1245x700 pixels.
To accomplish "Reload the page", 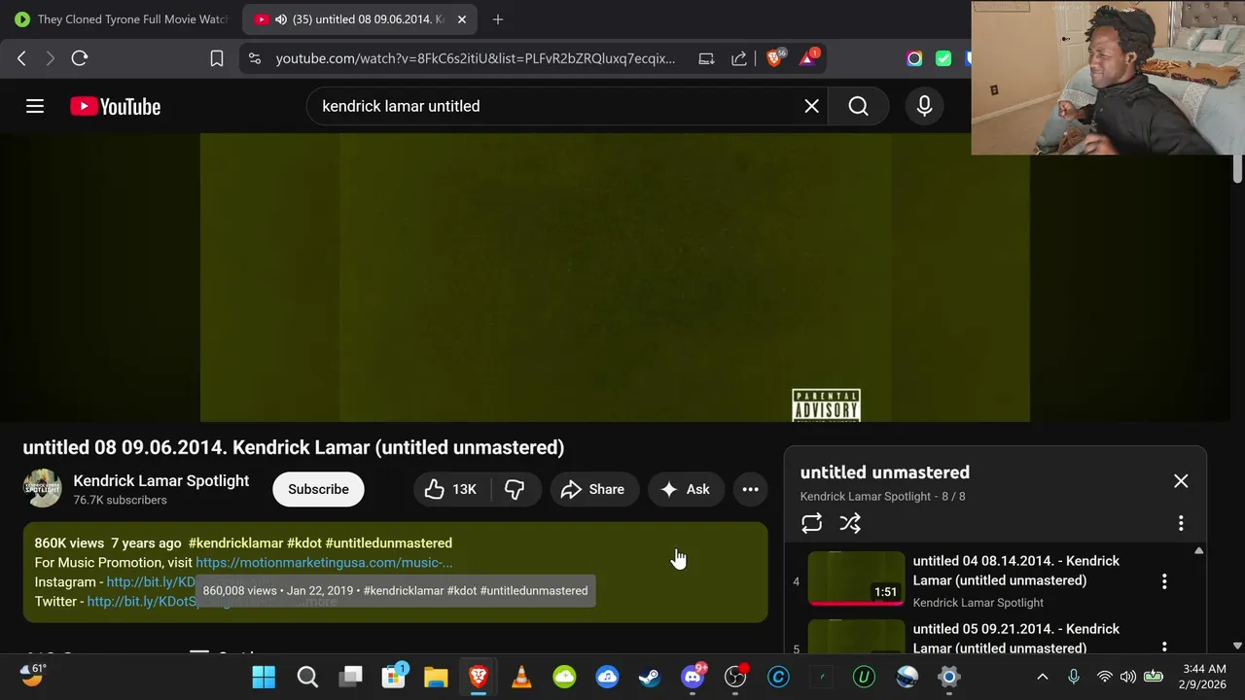I will point(80,58).
